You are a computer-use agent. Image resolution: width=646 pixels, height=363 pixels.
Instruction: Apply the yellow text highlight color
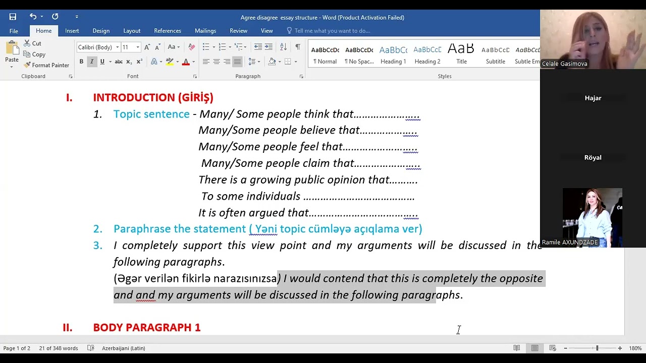tap(170, 62)
